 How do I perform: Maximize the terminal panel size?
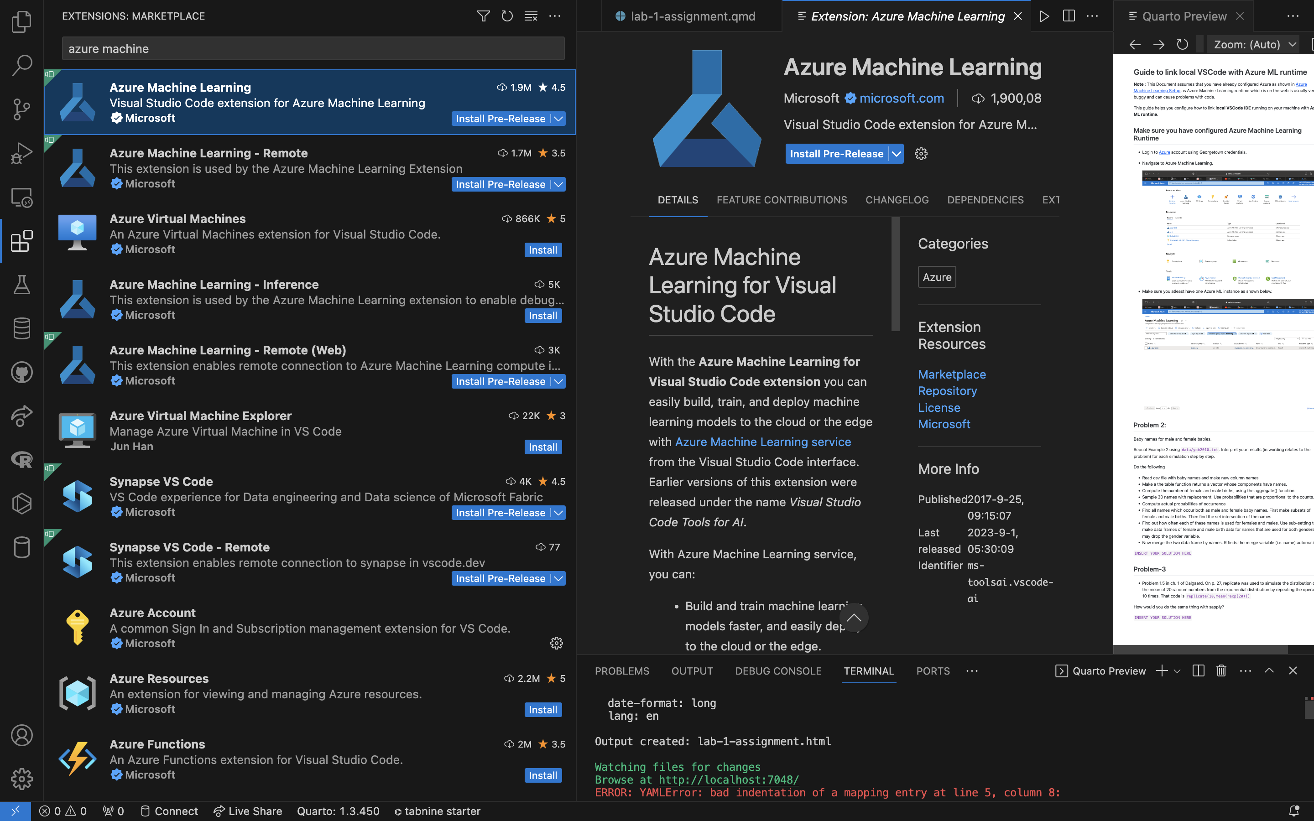(1269, 670)
